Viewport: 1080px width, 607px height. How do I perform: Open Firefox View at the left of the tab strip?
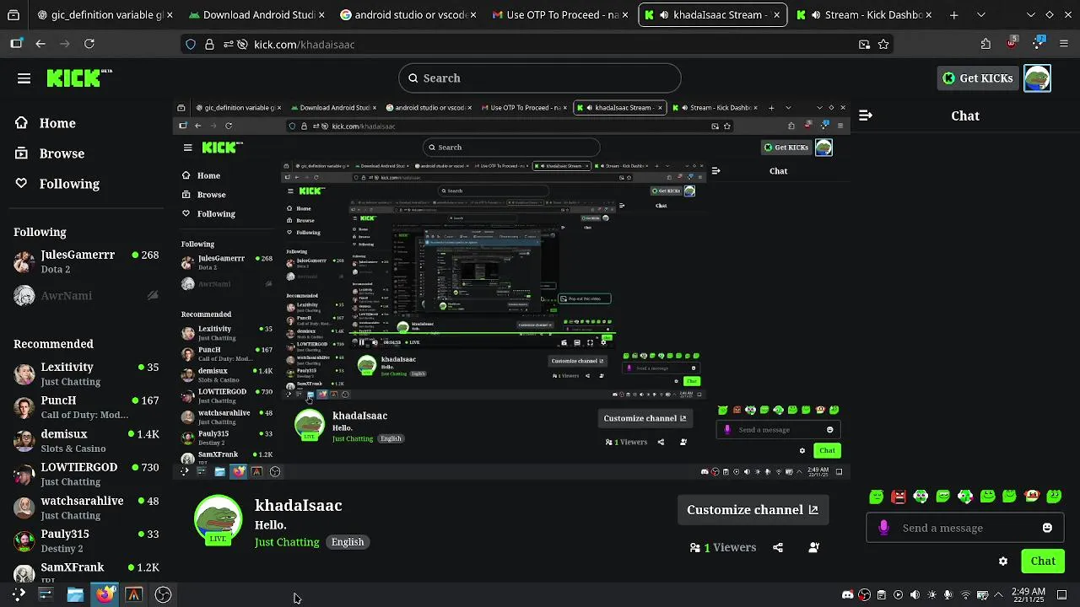tap(13, 15)
